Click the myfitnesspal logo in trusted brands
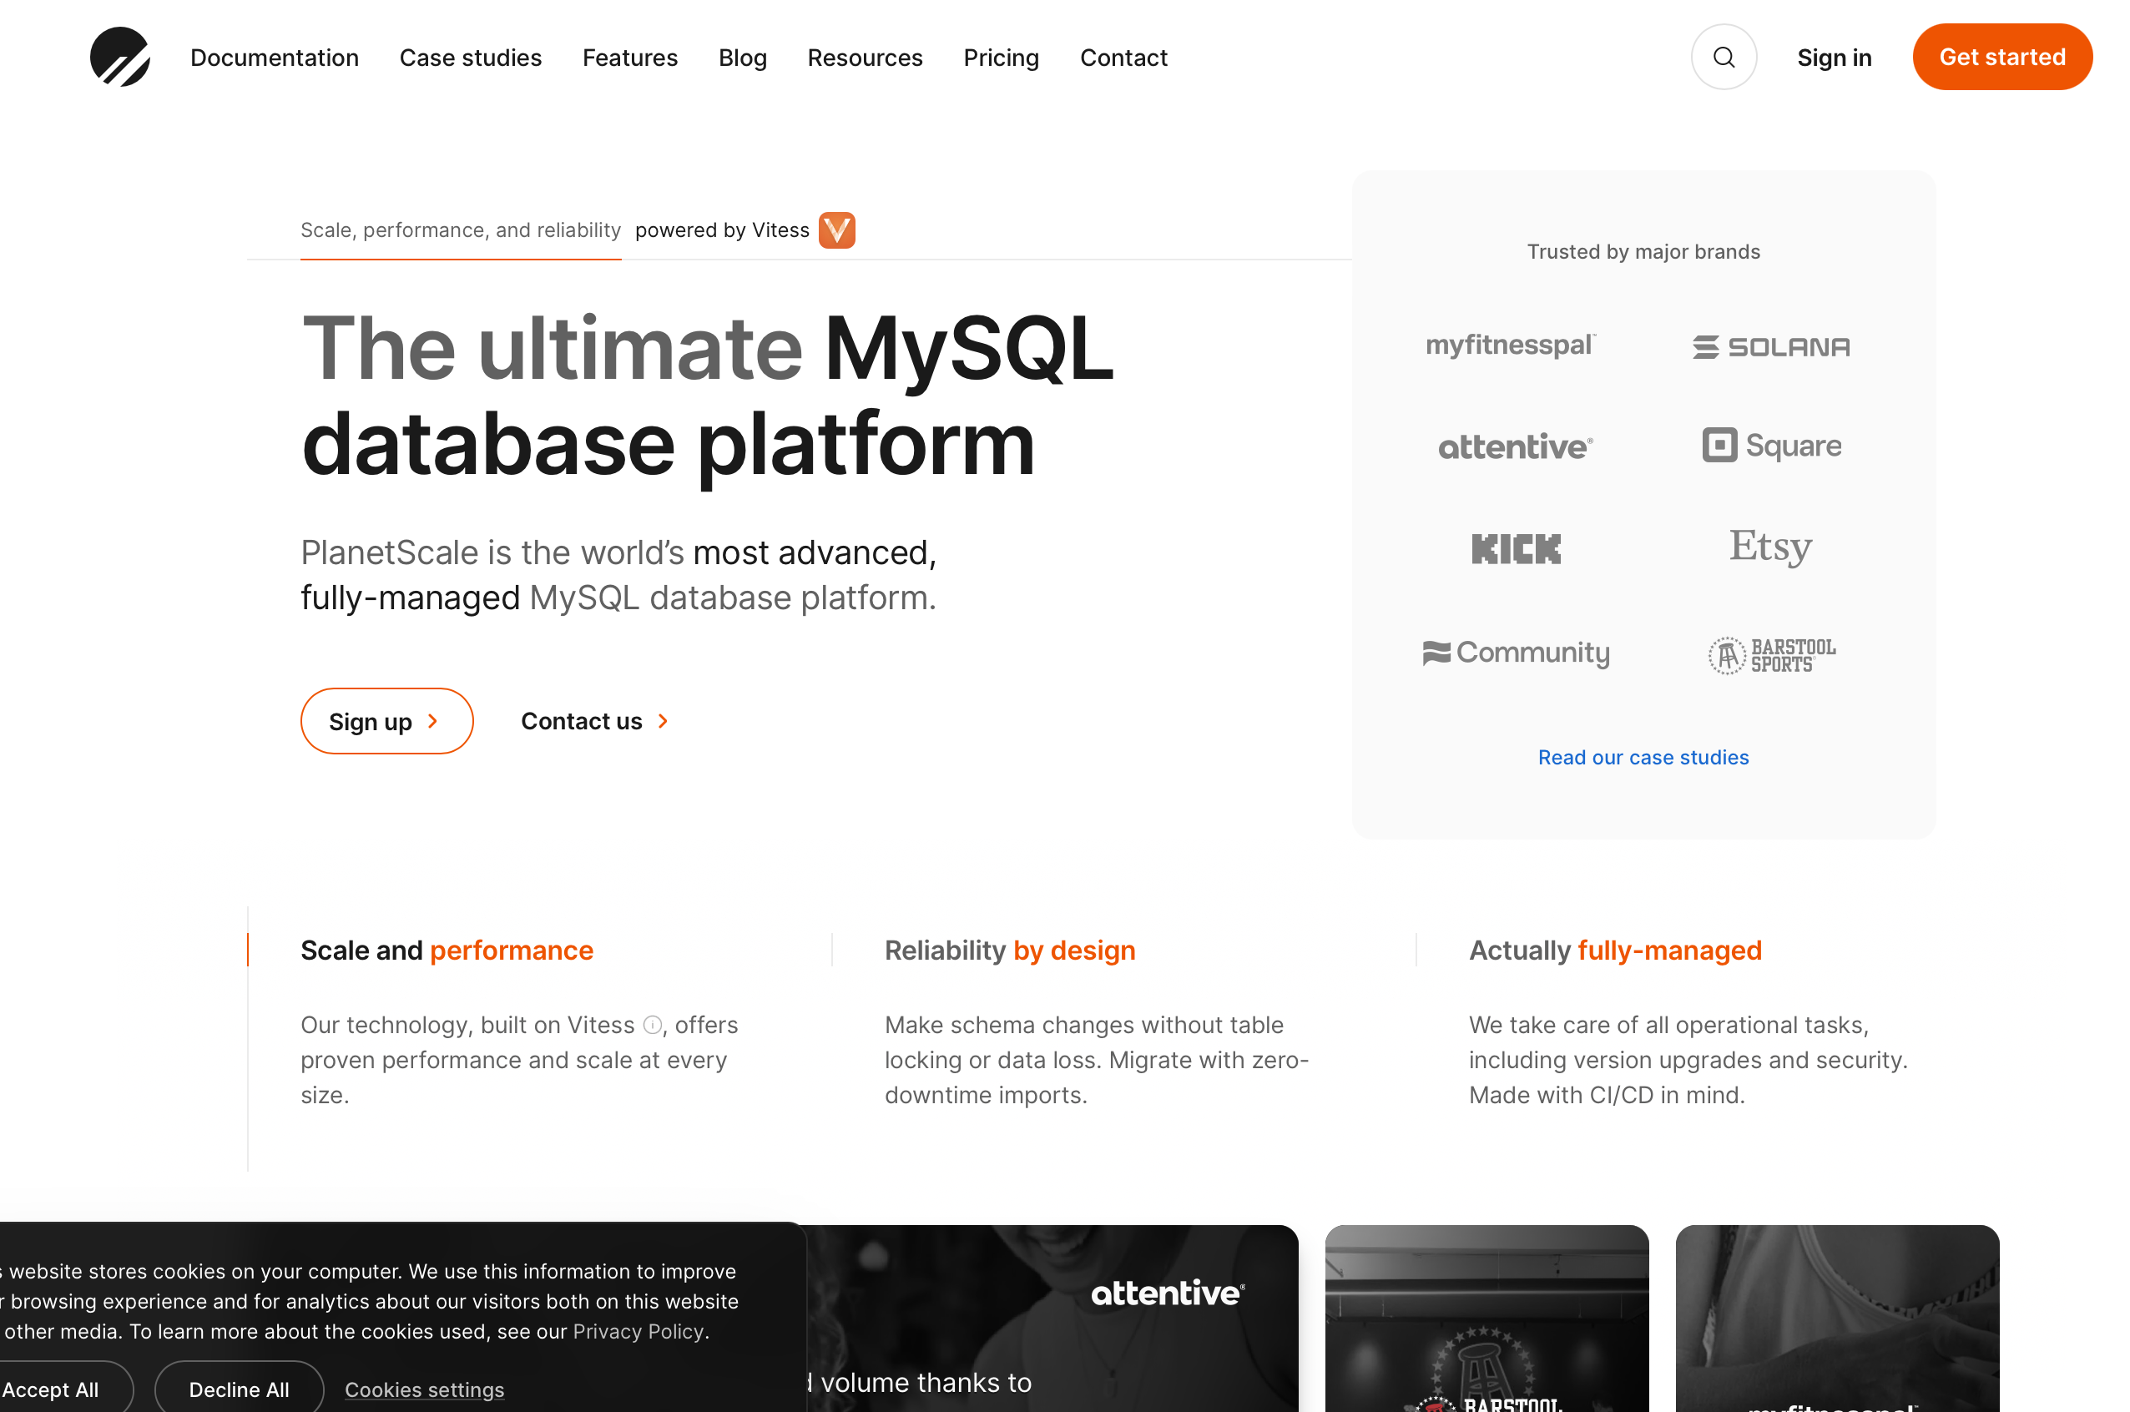The width and height of the screenshot is (2130, 1412). click(x=1511, y=345)
